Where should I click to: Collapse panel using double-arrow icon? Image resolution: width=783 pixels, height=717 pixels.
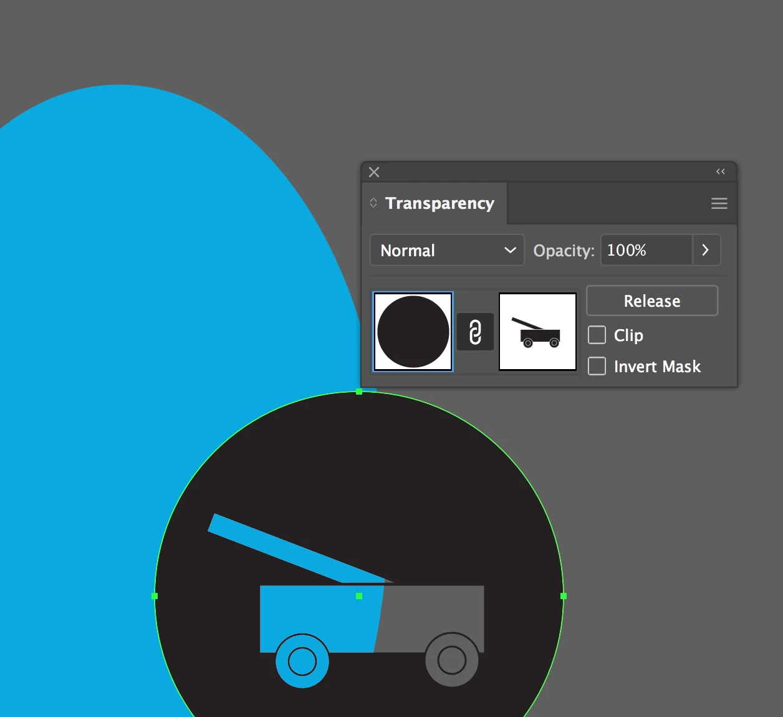click(x=721, y=171)
